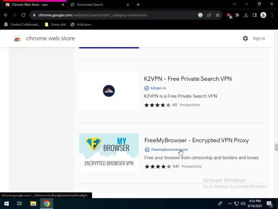Switch to the OnionLand Search tab

coord(100,5)
